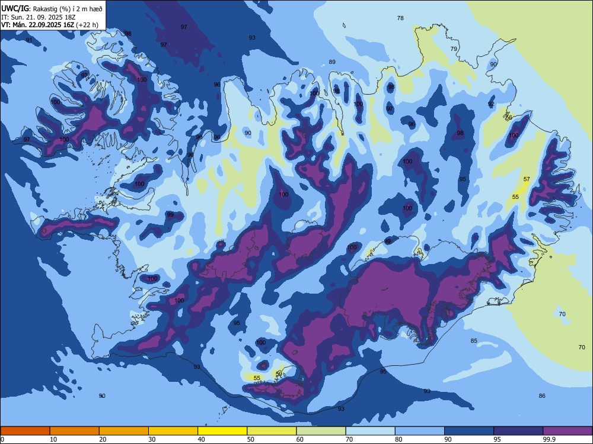Click the 95–99.9% indigo legend swatch

point(518,431)
